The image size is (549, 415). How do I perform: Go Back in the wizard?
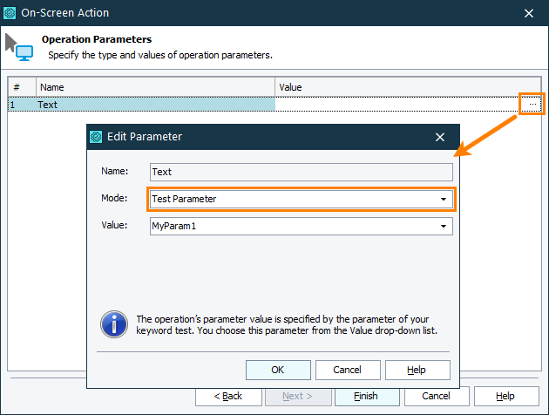click(231, 396)
